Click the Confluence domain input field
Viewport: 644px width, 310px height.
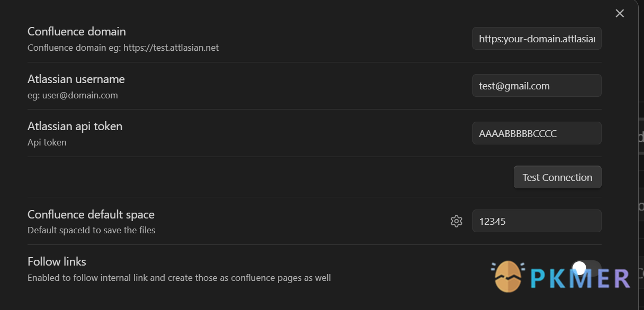point(536,39)
